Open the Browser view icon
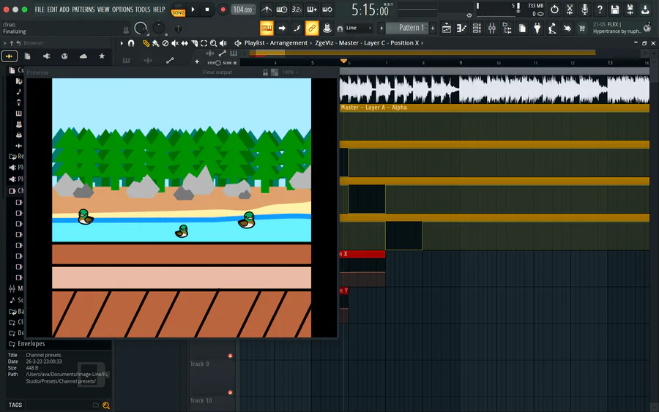The image size is (659, 412). pos(507,28)
